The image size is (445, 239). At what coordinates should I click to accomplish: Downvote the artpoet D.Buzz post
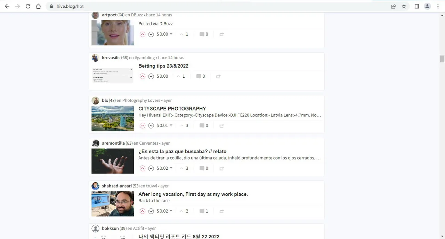point(151,34)
